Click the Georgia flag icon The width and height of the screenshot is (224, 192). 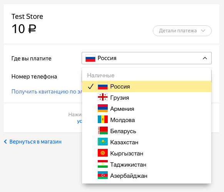[103, 97]
